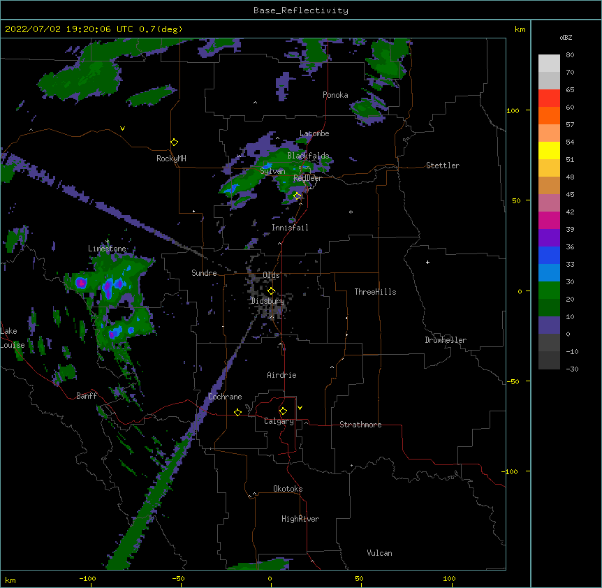602x588 pixels.
Task: Click the Calgary city label
Action: [279, 421]
